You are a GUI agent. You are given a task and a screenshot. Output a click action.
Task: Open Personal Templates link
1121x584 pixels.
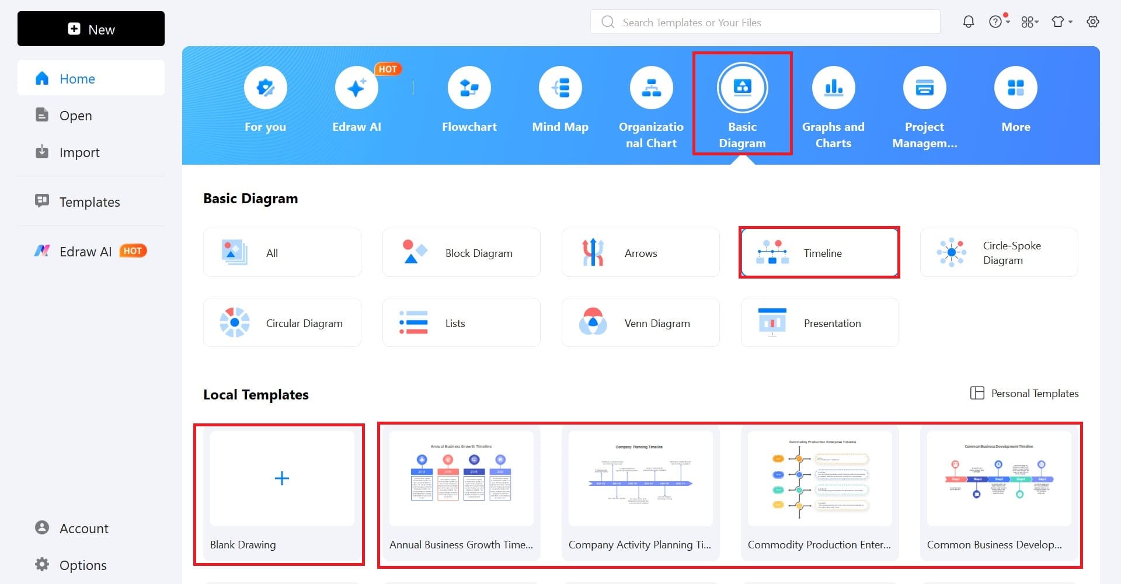click(1025, 393)
